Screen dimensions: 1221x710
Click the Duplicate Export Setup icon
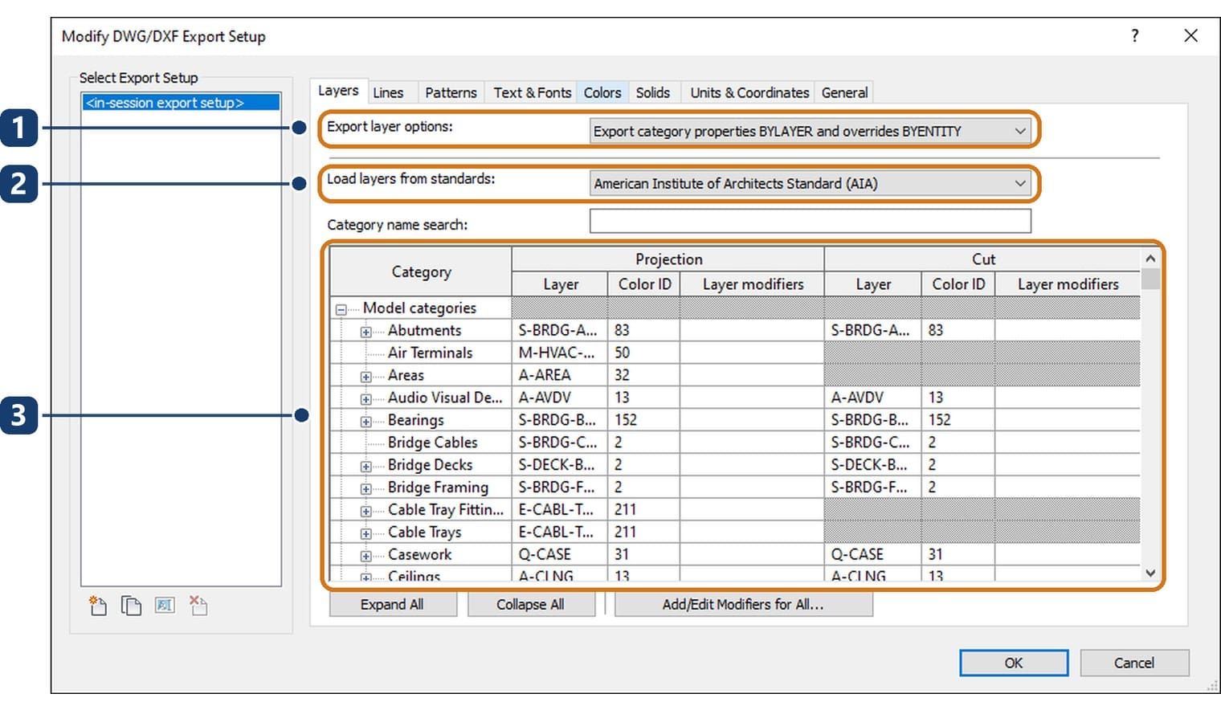pyautogui.click(x=131, y=606)
